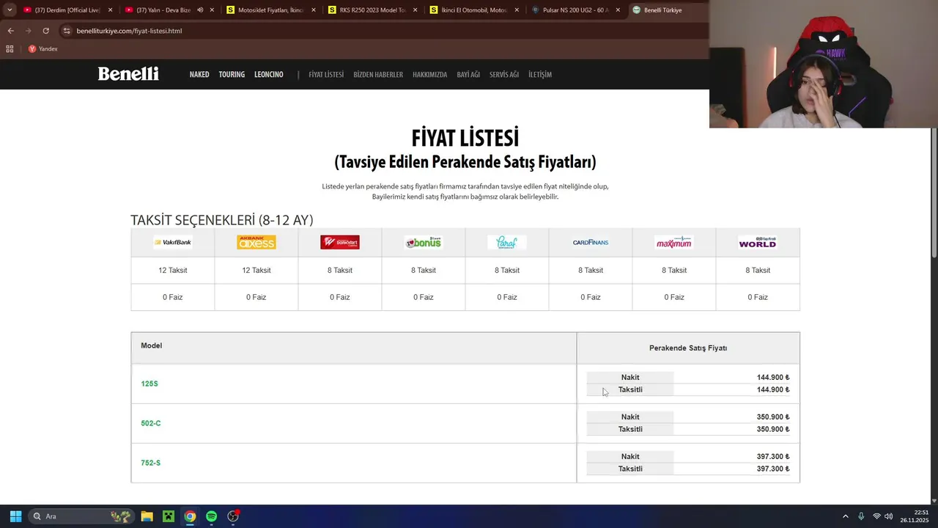Click the Bankkart logo
The width and height of the screenshot is (938, 528).
pos(340,242)
